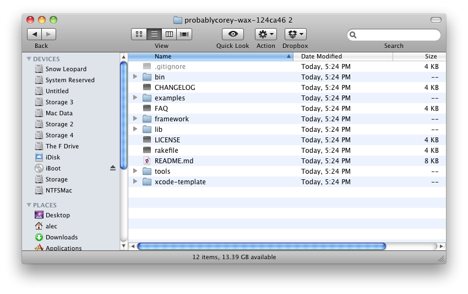
Task: Open the Action gear menu
Action: coord(265,34)
